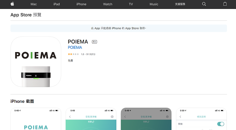Click the back chevron in the 5:49 screenshot
236x130 pixels.
[70, 117]
